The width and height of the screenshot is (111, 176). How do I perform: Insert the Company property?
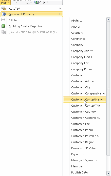tap(85, 45)
